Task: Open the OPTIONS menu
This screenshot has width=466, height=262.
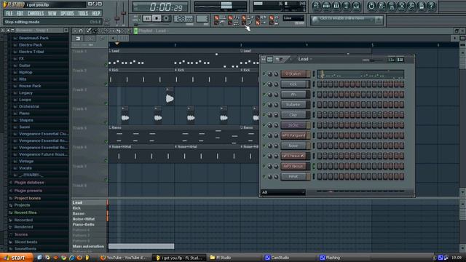Action: click(x=67, y=13)
